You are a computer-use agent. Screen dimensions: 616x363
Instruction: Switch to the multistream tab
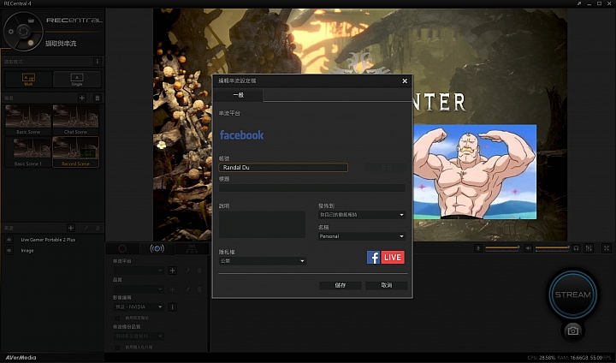(192, 248)
